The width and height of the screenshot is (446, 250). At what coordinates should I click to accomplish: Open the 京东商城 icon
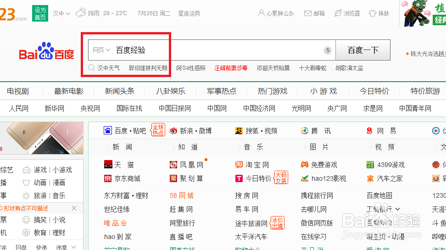[108, 178]
